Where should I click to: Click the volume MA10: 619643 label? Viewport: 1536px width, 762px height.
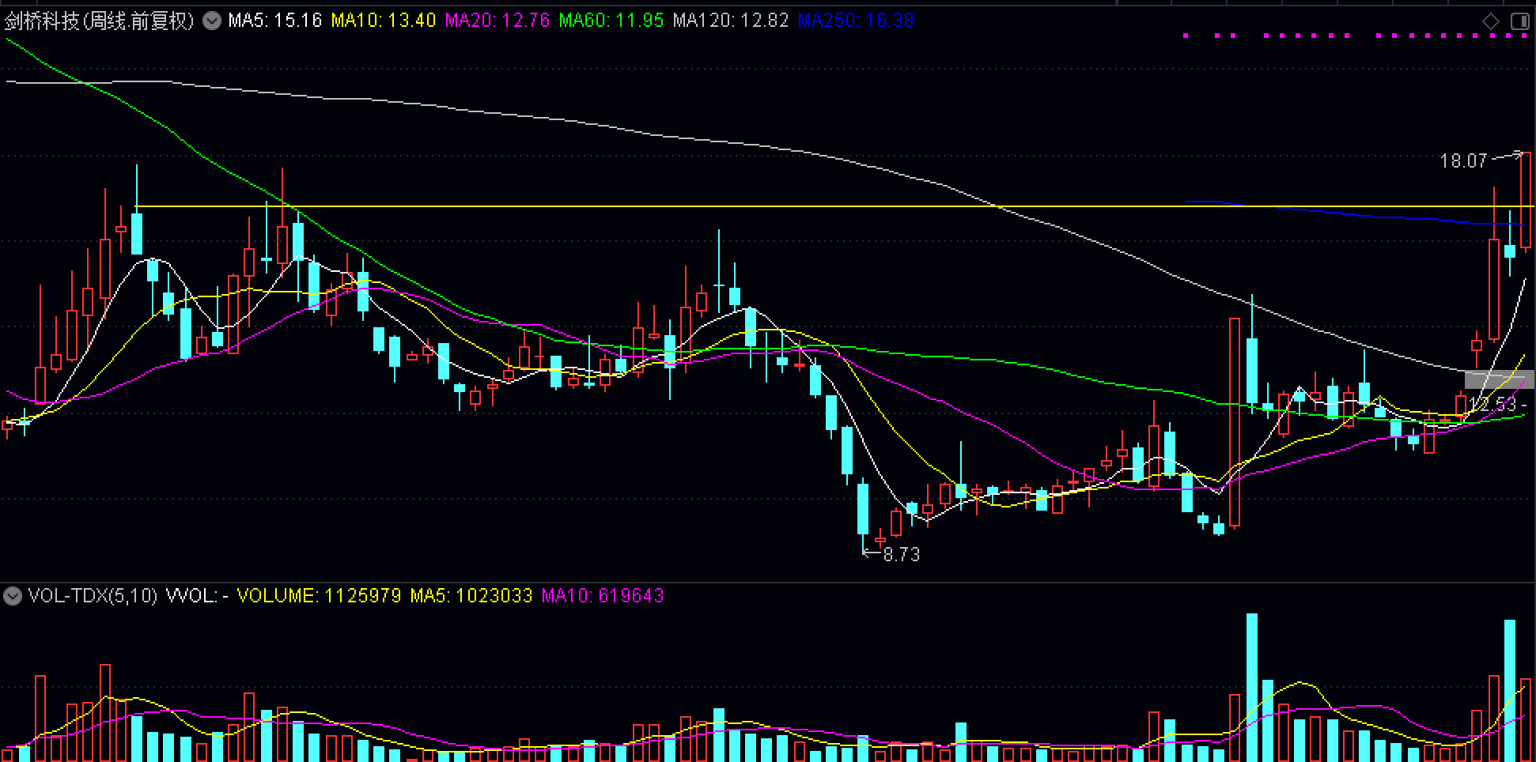602,595
